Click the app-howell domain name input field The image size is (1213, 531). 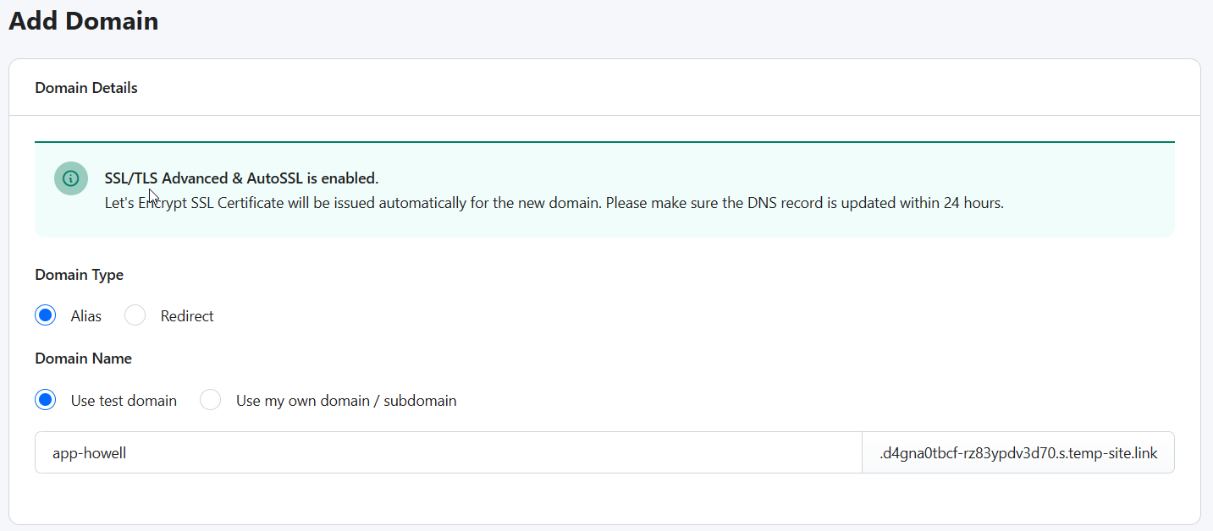448,453
